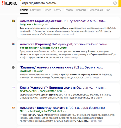Switch to the Видео tab
Image resolution: width=121 pixels, height=128 pixels.
47,10
